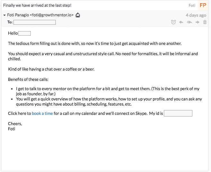Set a reminder with the alarm clock icon

pyautogui.click(x=173, y=22)
